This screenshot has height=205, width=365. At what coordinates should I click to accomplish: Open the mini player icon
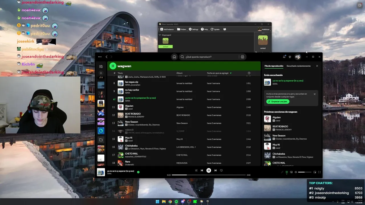pyautogui.click(x=315, y=172)
